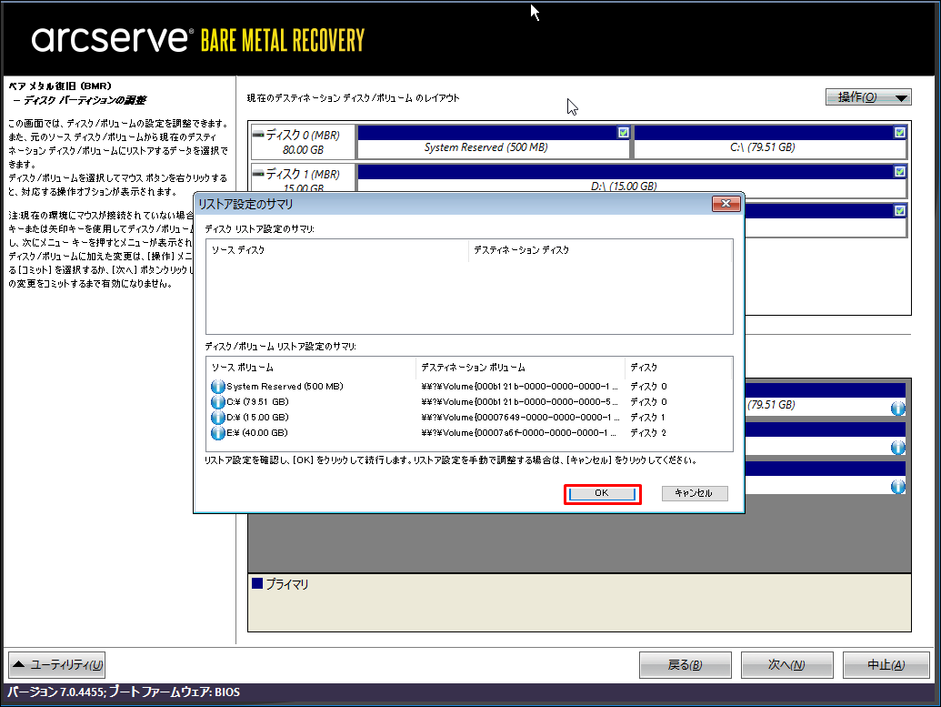
Task: Click info icon on source volume (79.51 GB) bar
Action: click(897, 409)
